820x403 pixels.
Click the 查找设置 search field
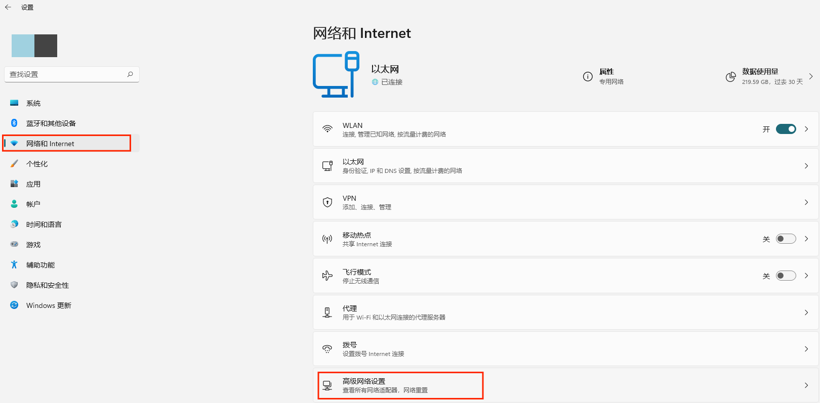[x=71, y=74]
